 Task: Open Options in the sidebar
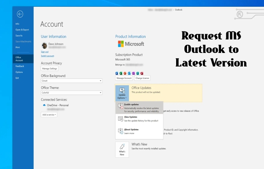coord(19,72)
